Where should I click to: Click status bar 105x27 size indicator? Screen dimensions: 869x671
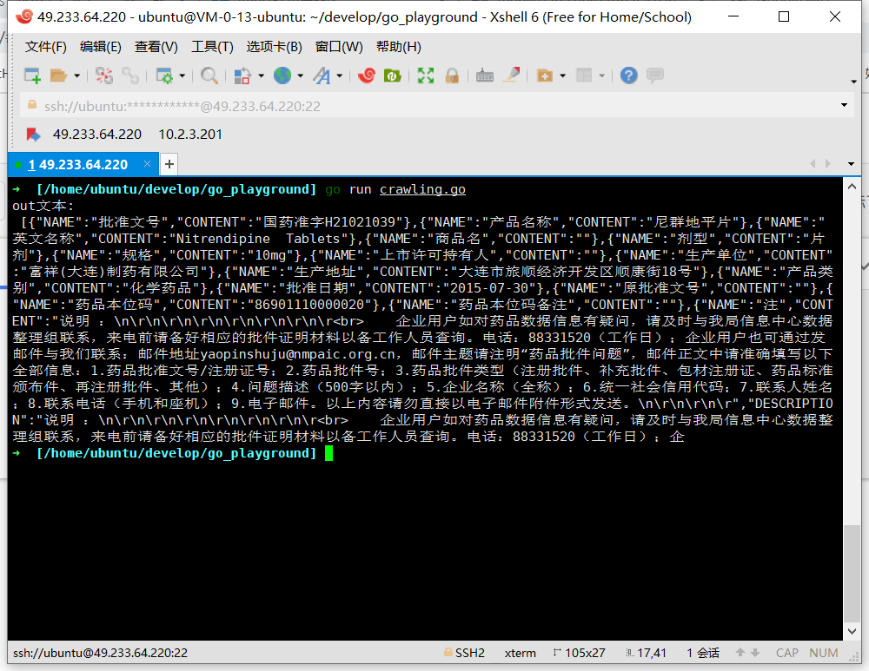(x=579, y=654)
